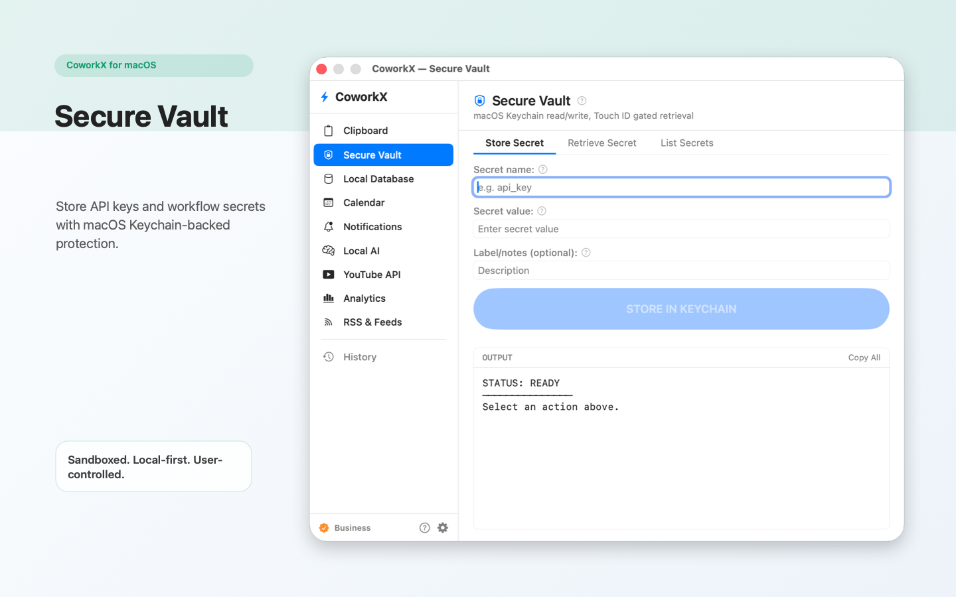Click the Clipboard icon in the sidebar
The height and width of the screenshot is (597, 956).
coord(328,131)
